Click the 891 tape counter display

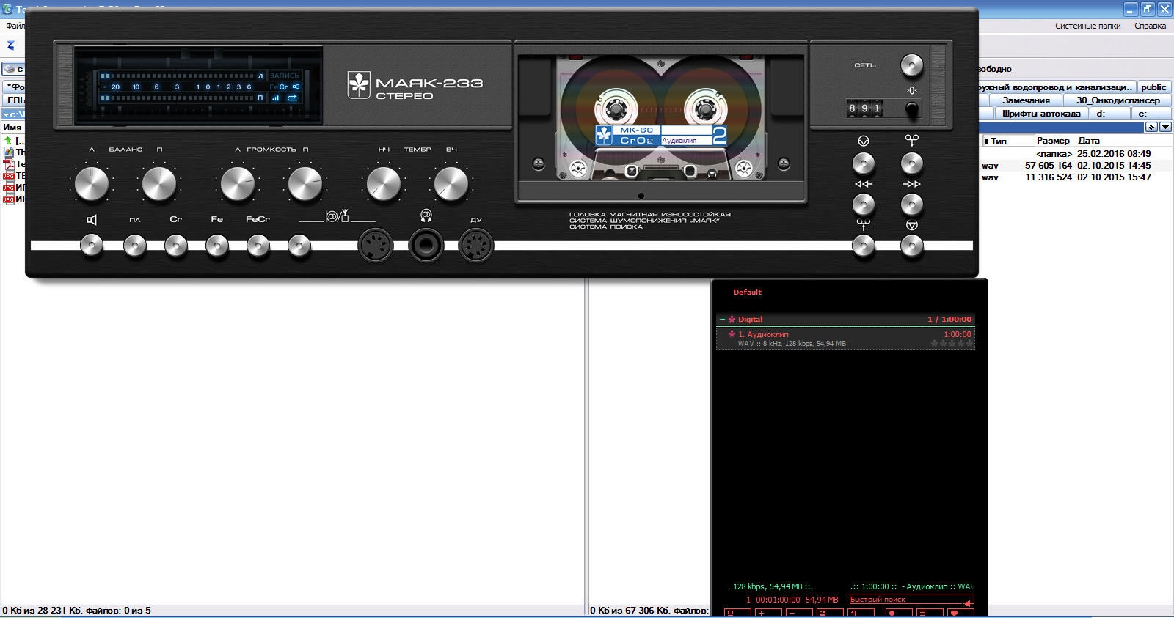(865, 108)
